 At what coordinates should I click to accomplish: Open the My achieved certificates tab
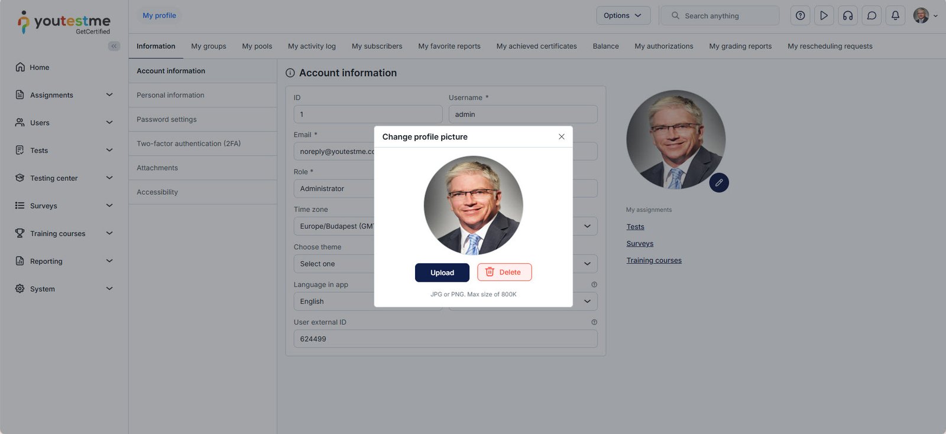(x=536, y=46)
